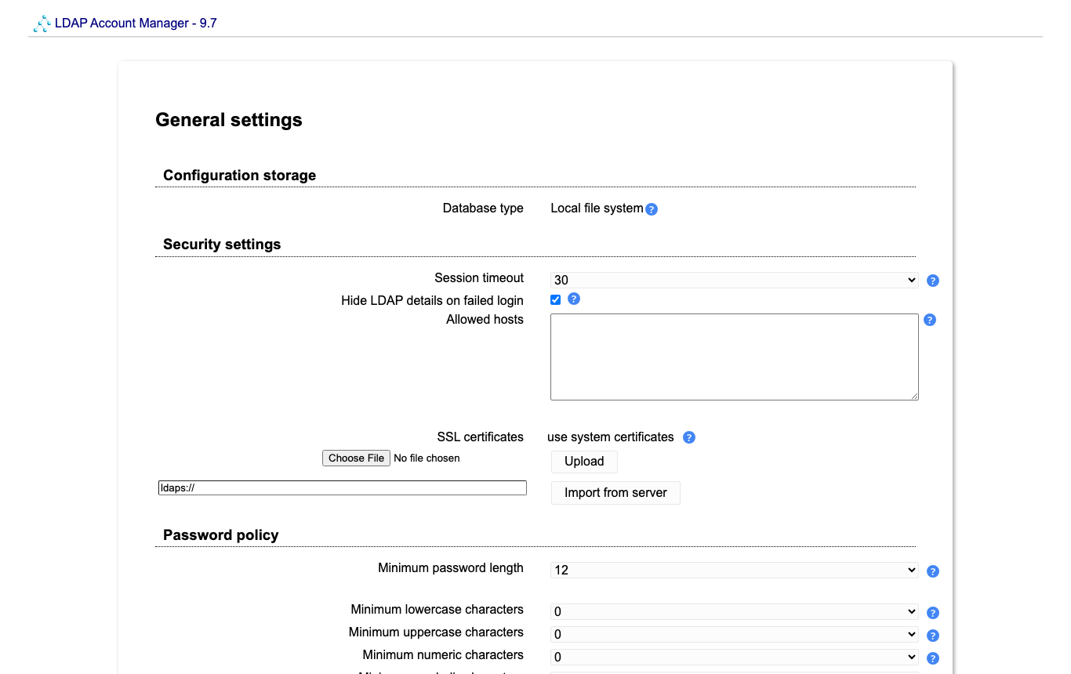Click the General settings heading
1071x674 pixels.
click(x=229, y=120)
